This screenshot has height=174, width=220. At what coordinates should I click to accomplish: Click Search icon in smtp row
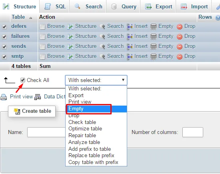(102, 57)
